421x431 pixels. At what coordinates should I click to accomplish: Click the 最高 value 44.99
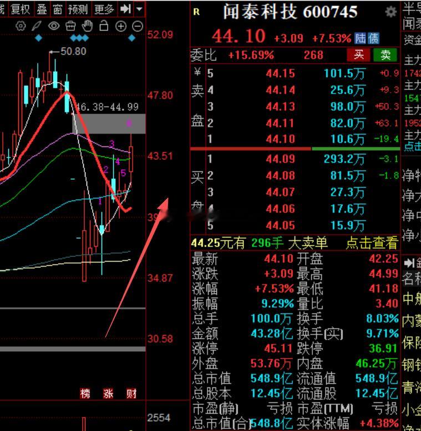tap(384, 274)
